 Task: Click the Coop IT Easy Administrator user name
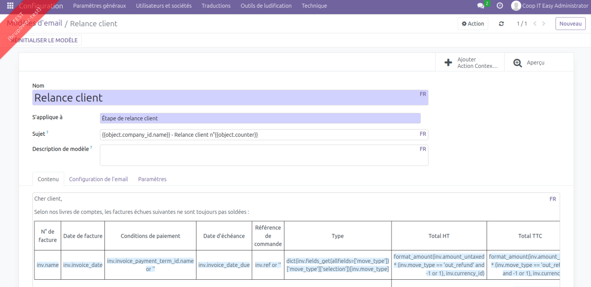pos(555,6)
